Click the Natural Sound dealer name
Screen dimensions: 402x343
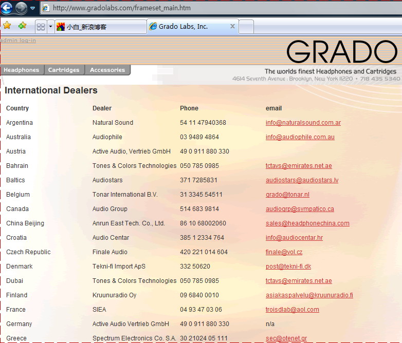pos(113,123)
